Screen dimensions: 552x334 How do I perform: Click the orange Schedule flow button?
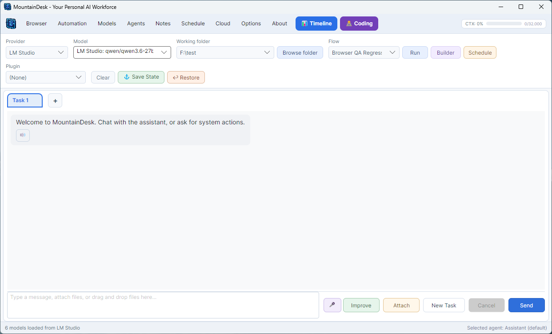(x=480, y=52)
